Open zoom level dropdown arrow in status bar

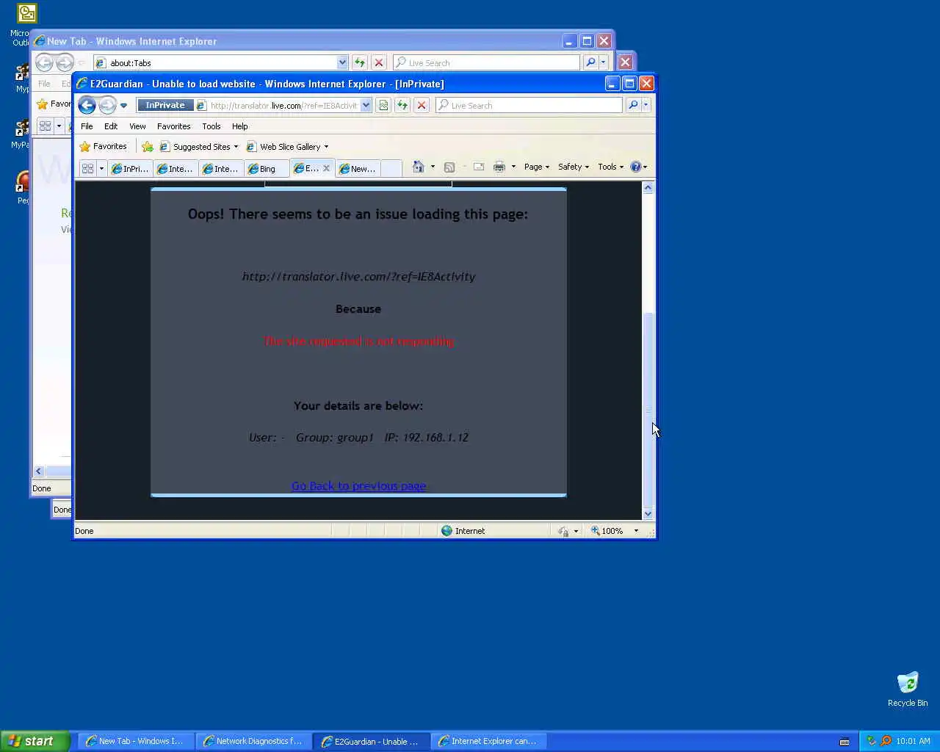click(x=636, y=530)
